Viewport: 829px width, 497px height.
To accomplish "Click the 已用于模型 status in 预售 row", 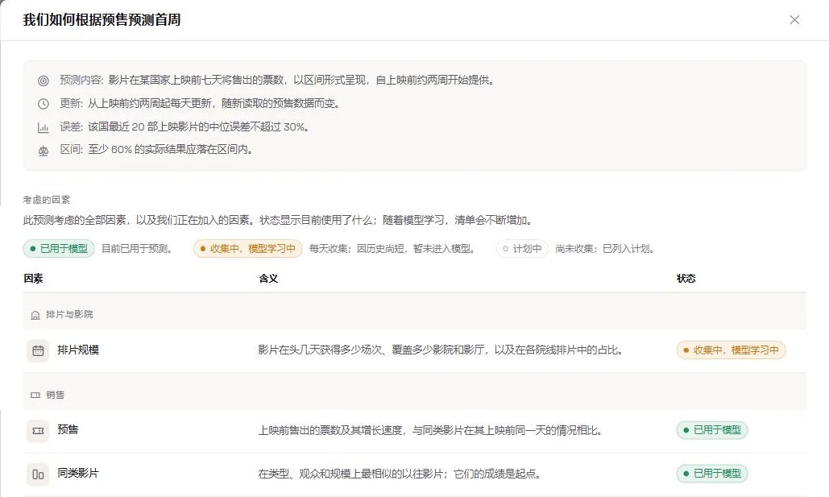I will pyautogui.click(x=711, y=430).
